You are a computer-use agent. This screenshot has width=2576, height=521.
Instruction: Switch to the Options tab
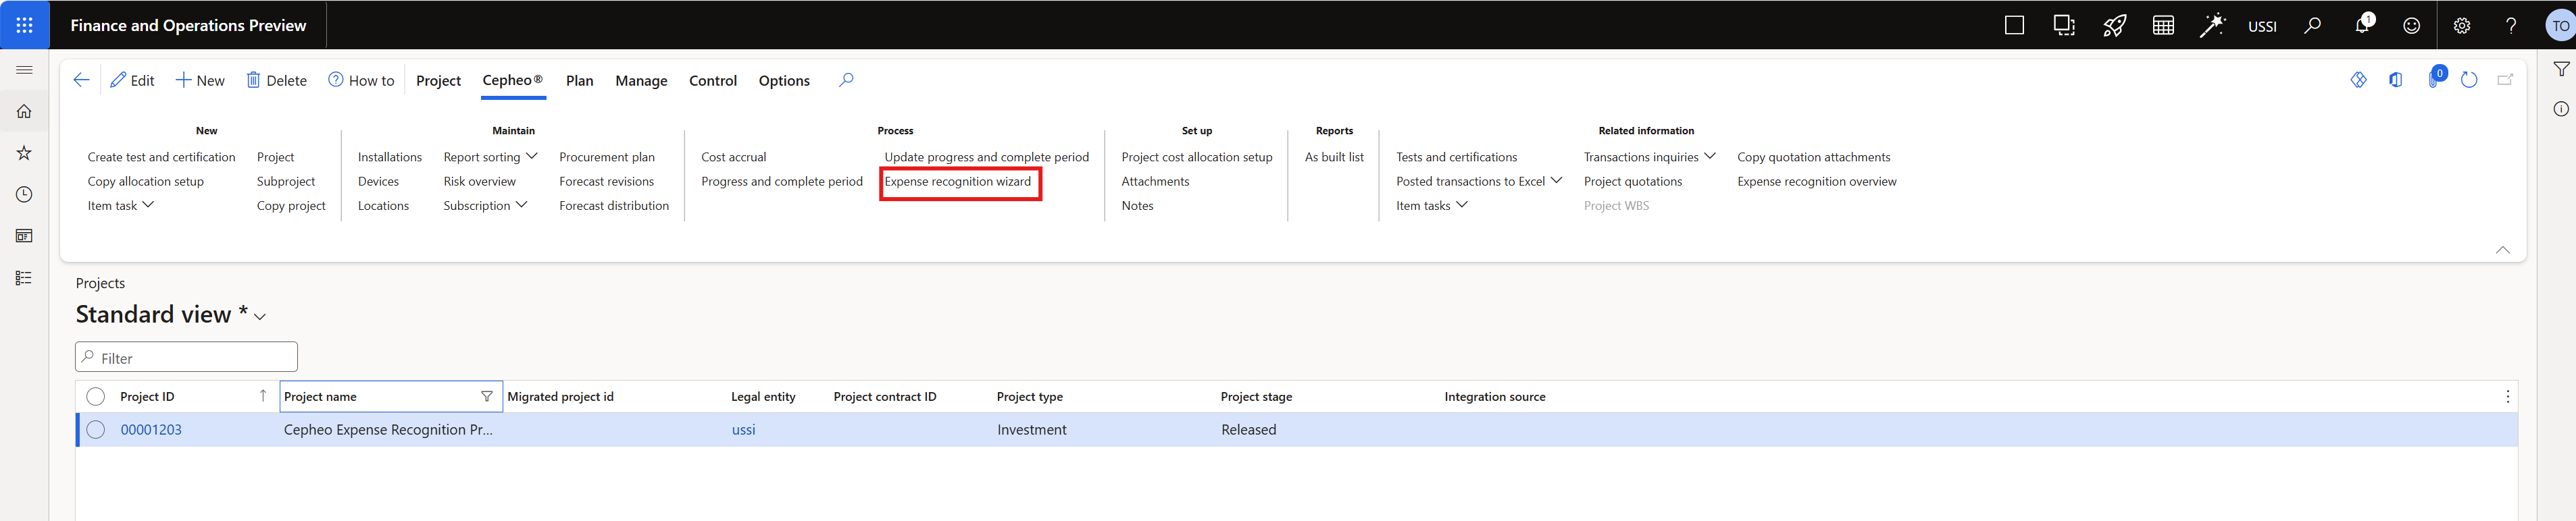click(x=784, y=81)
